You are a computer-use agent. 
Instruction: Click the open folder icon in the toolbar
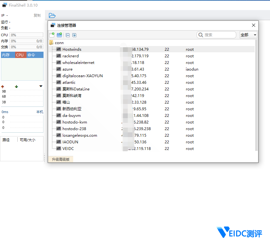pos(52,15)
